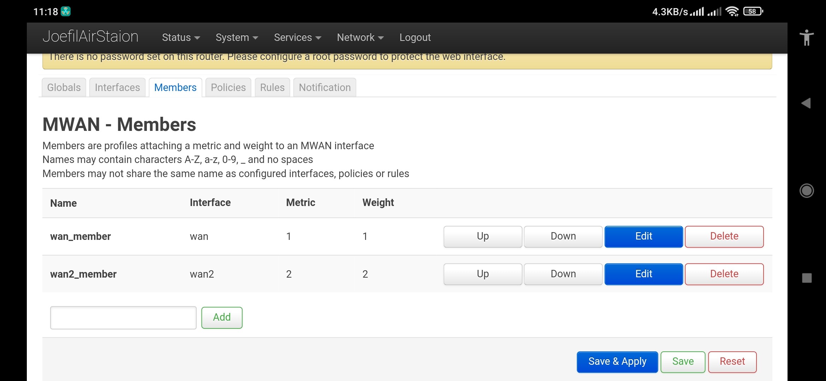Image resolution: width=826 pixels, height=381 pixels.
Task: Tap the recent apps square button
Action: 807,278
